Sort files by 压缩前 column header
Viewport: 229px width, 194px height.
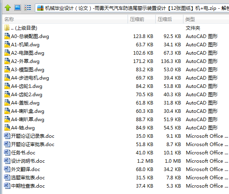[x=141, y=19]
